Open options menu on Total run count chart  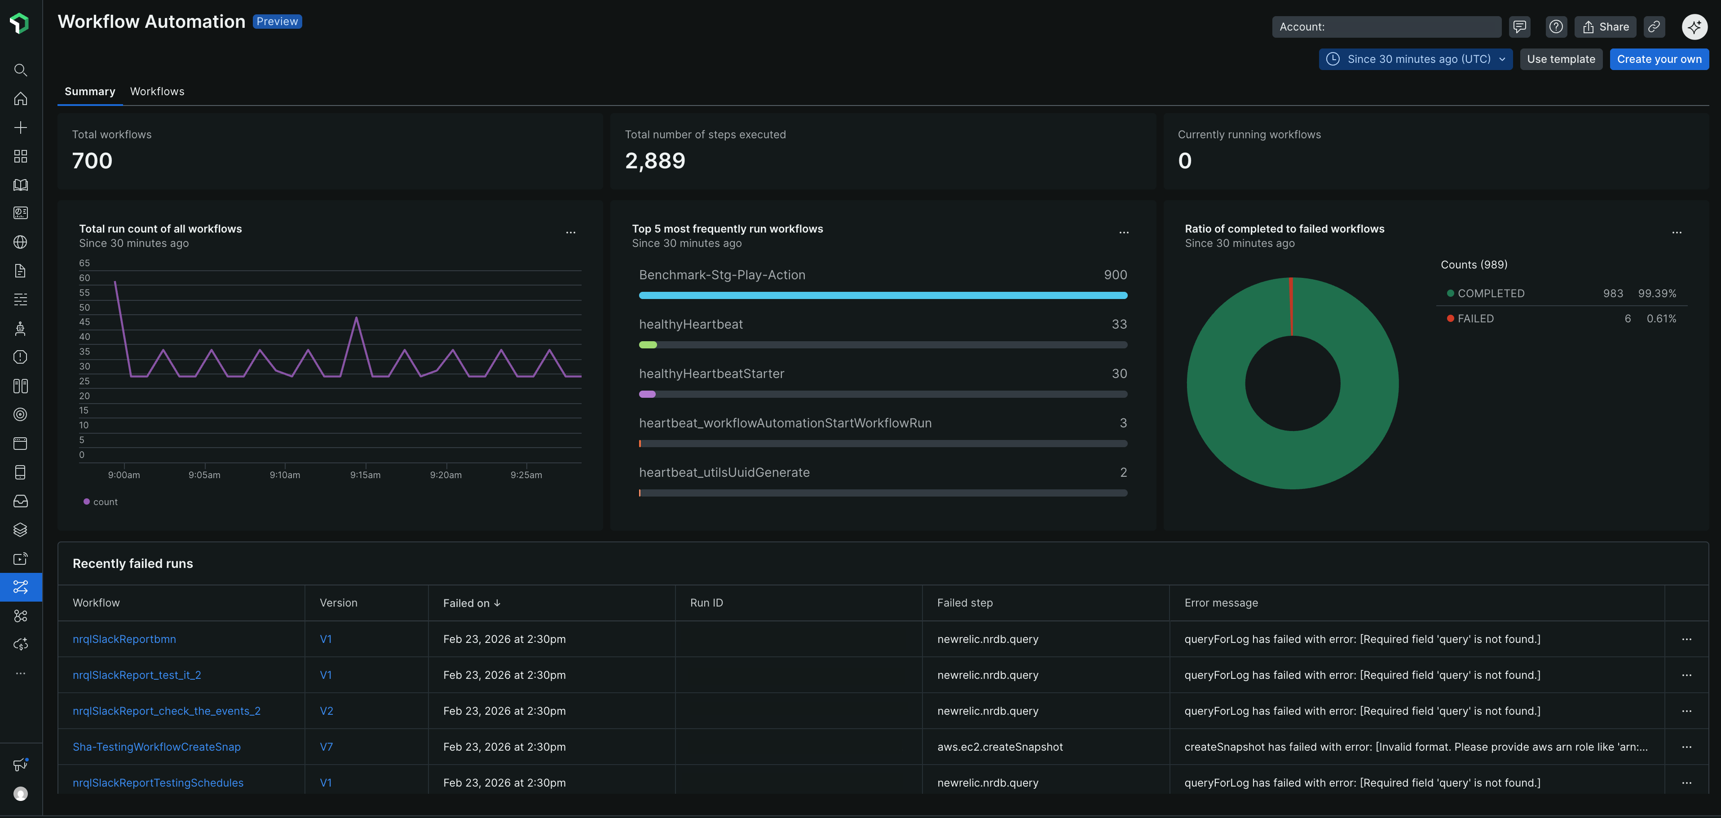click(571, 232)
